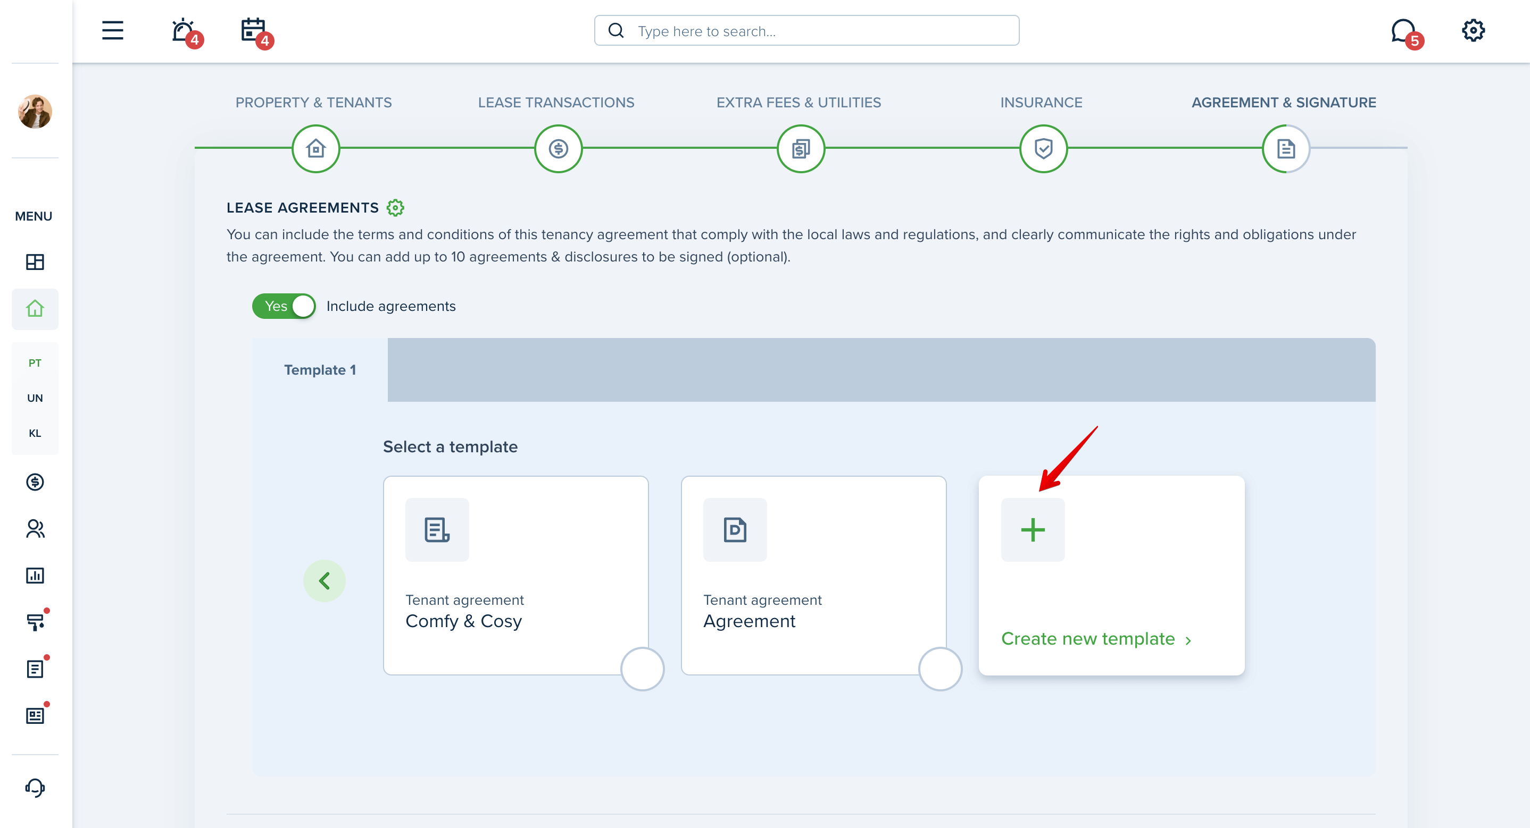This screenshot has height=828, width=1530.
Task: Toggle the Include agreements switch
Action: pyautogui.click(x=284, y=306)
